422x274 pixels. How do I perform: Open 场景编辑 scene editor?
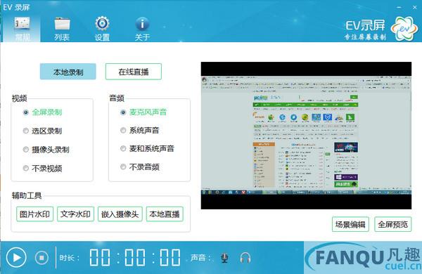point(350,224)
